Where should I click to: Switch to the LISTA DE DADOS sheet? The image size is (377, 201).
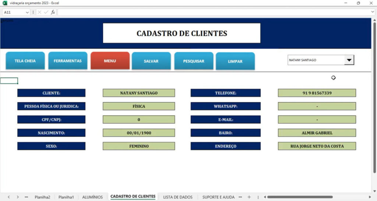178,197
